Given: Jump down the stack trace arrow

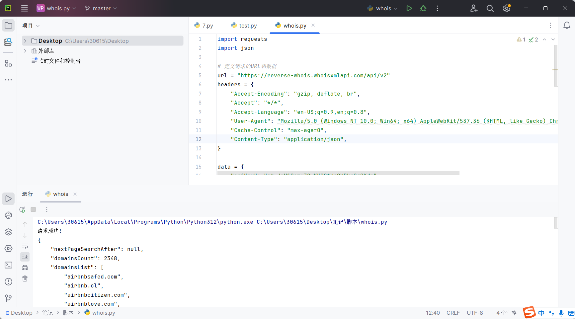Looking at the screenshot, I should 25,235.
